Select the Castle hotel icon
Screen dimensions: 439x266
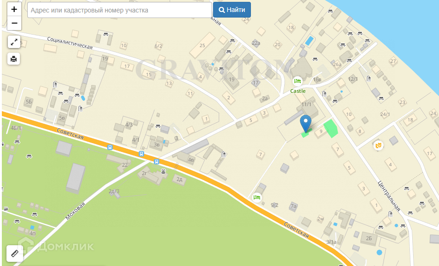tap(297, 81)
